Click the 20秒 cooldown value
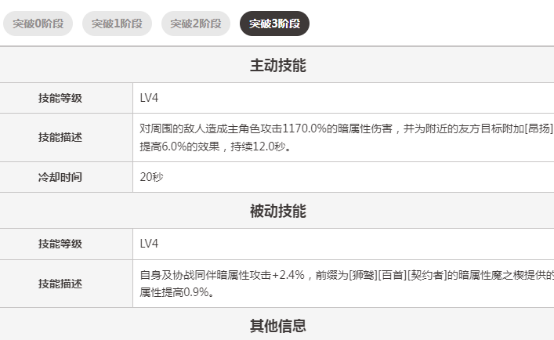This screenshot has height=340, width=554. [152, 177]
